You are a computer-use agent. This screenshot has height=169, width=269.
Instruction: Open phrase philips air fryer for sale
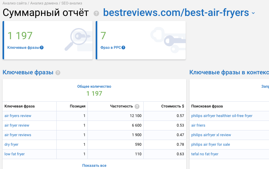[x=210, y=144]
